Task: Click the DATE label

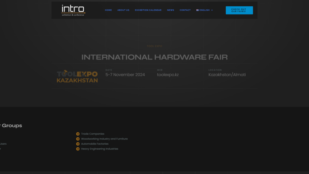Action: (109, 70)
